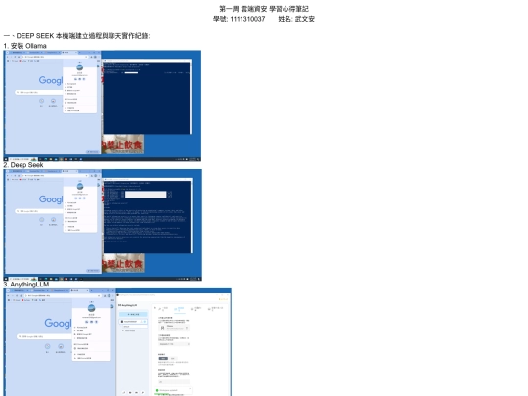Click the profile avatar in the Ollama screenshot

coord(80,67)
